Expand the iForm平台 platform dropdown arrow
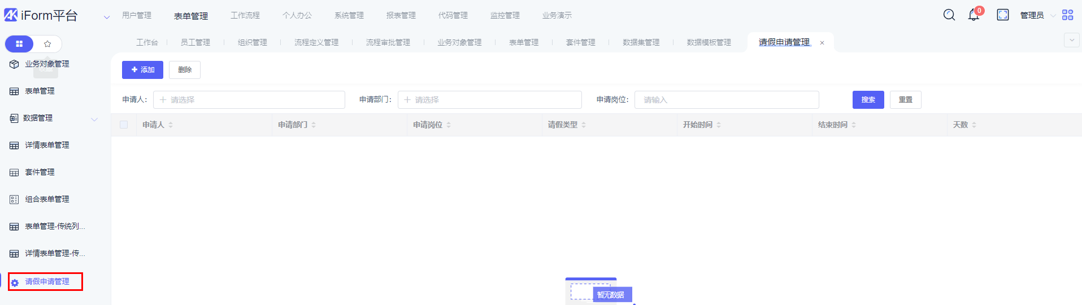 click(x=107, y=17)
